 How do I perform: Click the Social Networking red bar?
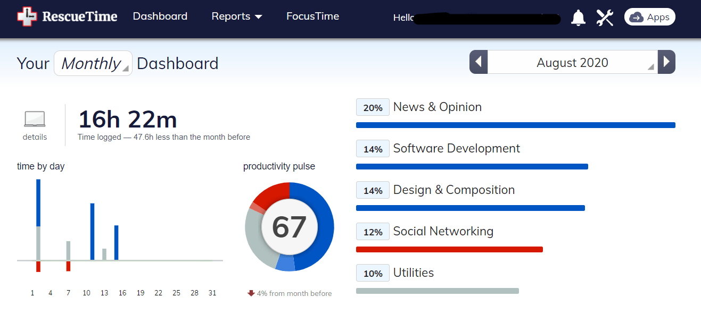[x=449, y=249]
